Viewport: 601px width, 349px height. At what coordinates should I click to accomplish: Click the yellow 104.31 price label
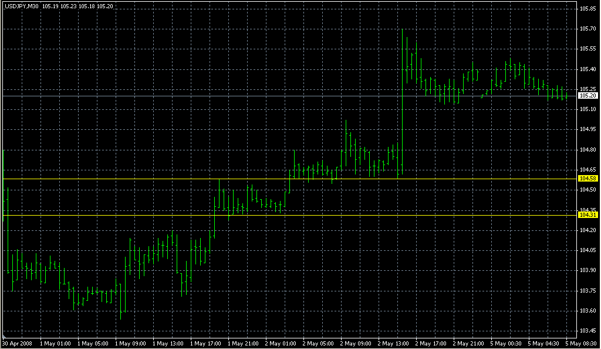588,215
